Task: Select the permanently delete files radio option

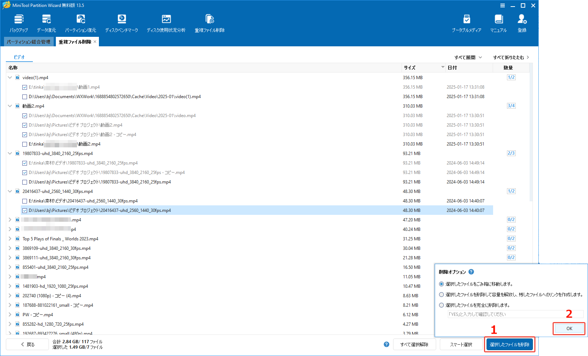Action: 441,305
